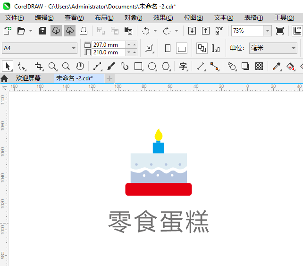Click the Paste clipboard icon

(x=128, y=31)
